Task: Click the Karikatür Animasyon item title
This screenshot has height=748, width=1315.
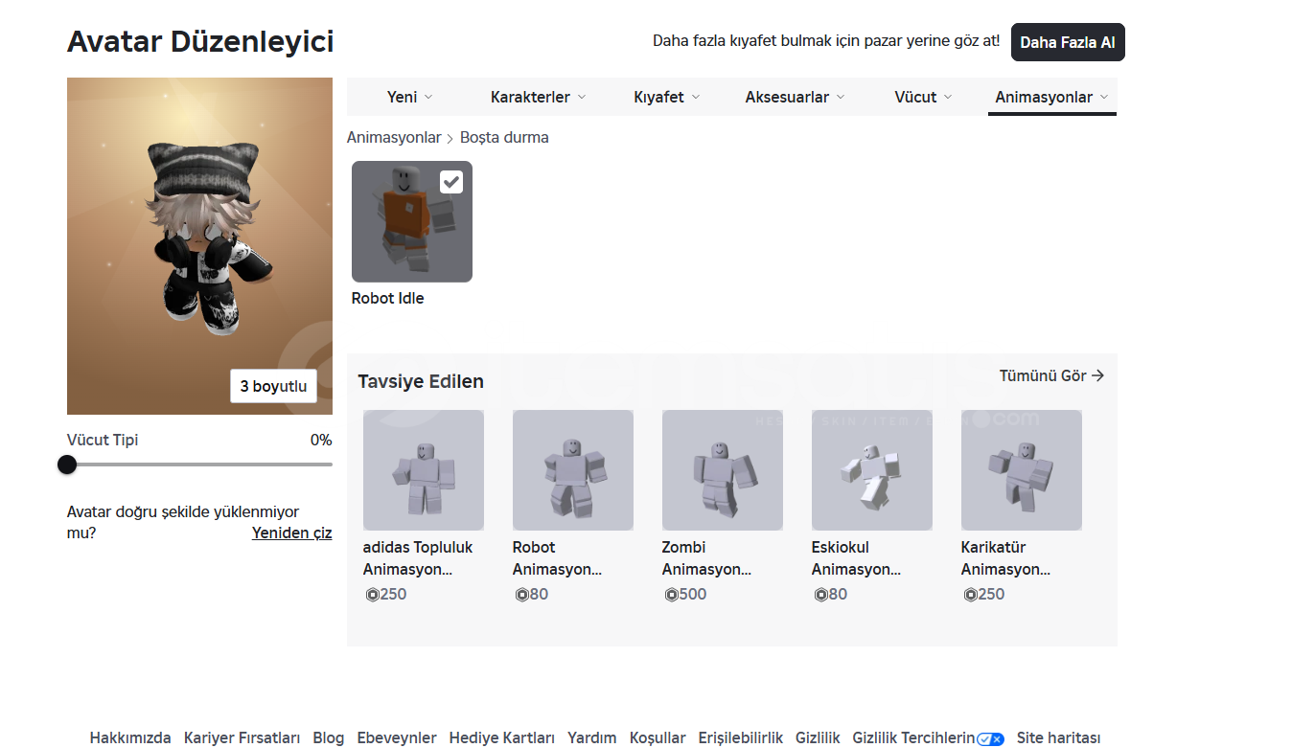Action: pos(1005,558)
